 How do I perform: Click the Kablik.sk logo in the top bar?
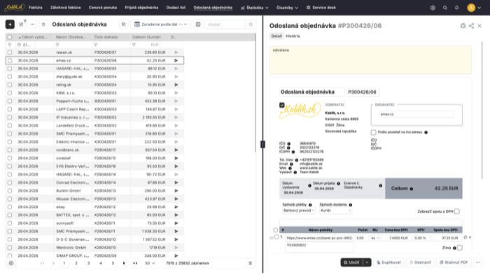15,8
